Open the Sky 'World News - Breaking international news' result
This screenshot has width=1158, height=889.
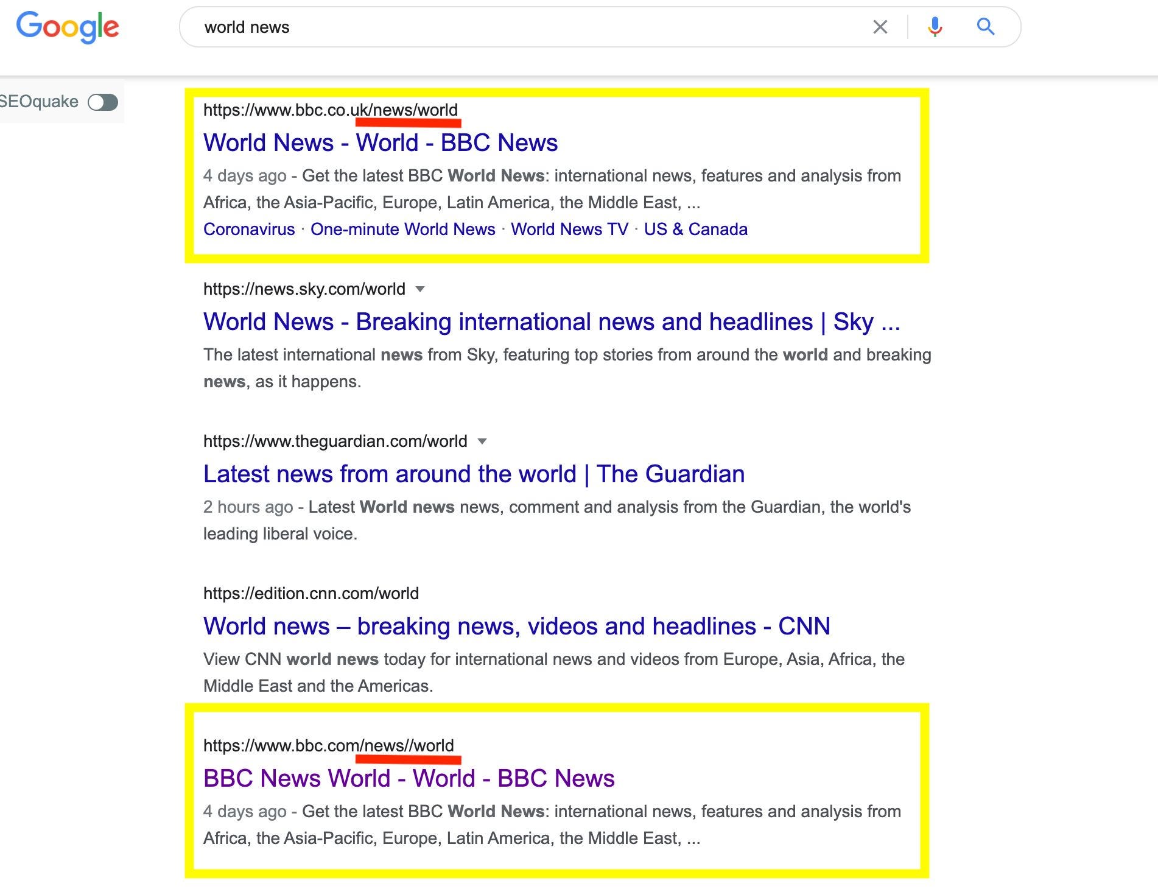[x=552, y=322]
